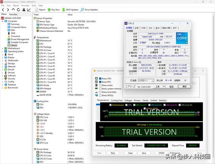The image size is (215, 164).
Task: Click CPU-Z 确定 confirm button
Action: coord(184,86)
